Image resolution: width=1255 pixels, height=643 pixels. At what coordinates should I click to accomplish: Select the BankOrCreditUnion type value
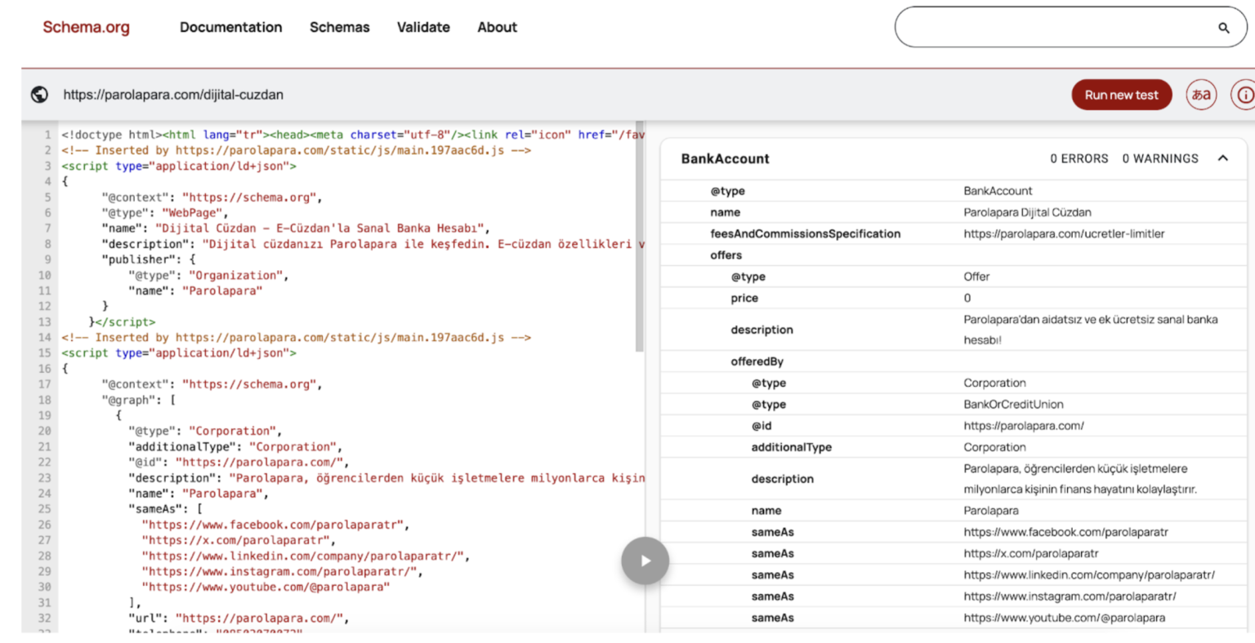pyautogui.click(x=1013, y=404)
